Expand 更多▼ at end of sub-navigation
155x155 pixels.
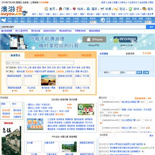pyautogui.click(x=150, y=14)
